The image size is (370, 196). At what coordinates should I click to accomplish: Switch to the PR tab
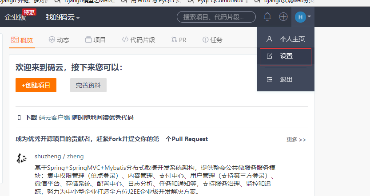(179, 40)
